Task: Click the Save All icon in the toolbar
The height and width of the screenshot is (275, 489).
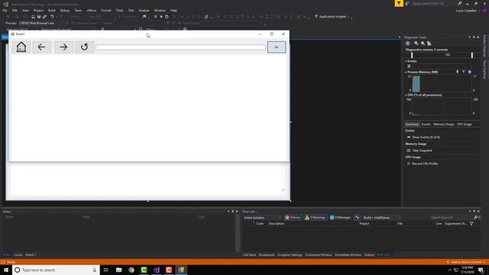Action: [x=44, y=17]
